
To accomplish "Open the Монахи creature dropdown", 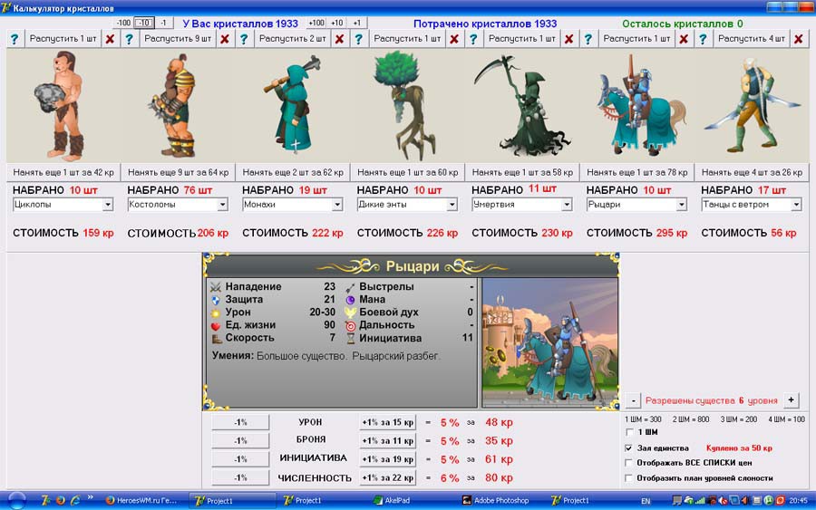I will coord(337,205).
